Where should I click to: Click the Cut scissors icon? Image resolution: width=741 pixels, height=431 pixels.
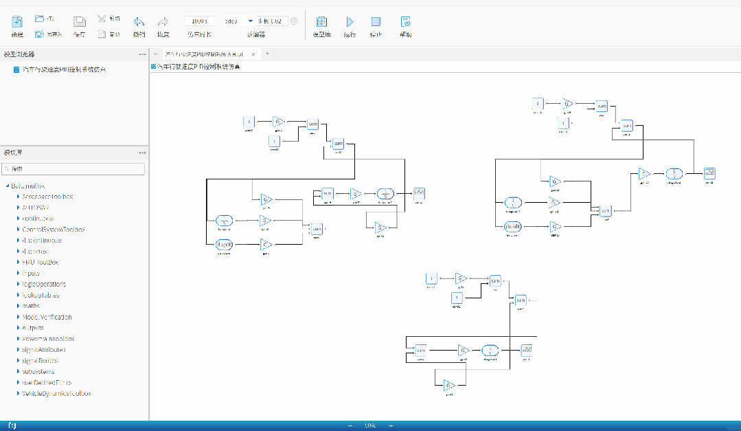101,18
